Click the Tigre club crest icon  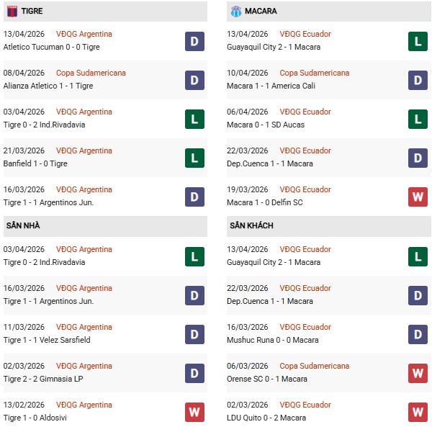coord(11,12)
